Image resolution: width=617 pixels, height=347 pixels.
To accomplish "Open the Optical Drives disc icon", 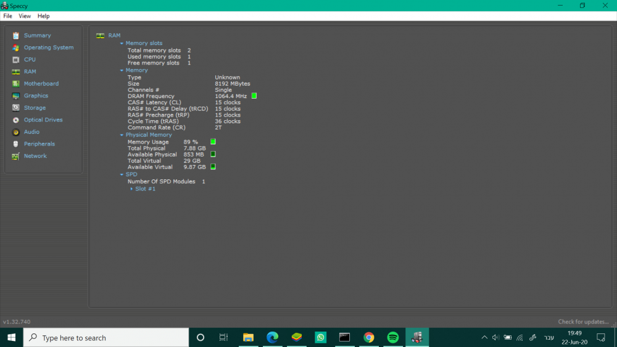I will [x=16, y=120].
